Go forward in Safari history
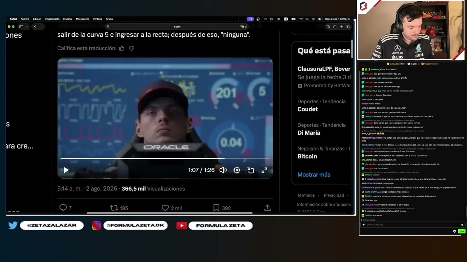The image size is (467, 262). pos(41,27)
